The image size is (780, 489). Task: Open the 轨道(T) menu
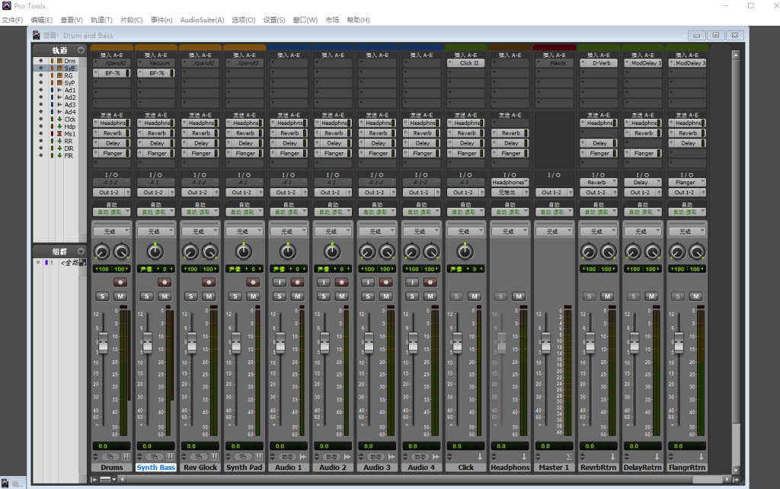pyautogui.click(x=101, y=20)
